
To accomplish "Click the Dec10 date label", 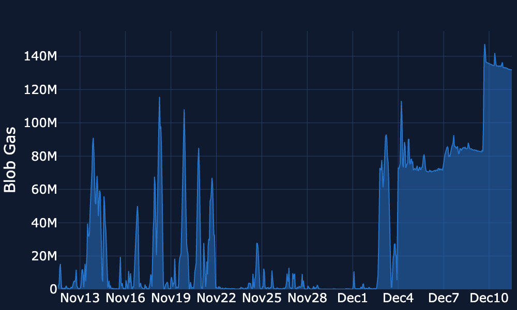I will click(x=489, y=298).
